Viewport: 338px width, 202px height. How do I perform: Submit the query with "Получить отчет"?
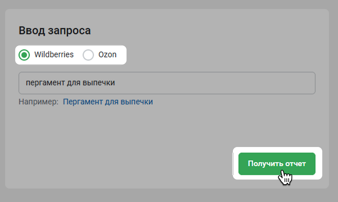pos(277,164)
